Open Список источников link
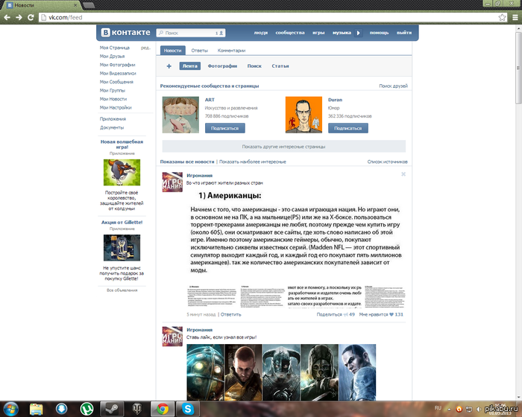522x417 pixels. coord(387,162)
